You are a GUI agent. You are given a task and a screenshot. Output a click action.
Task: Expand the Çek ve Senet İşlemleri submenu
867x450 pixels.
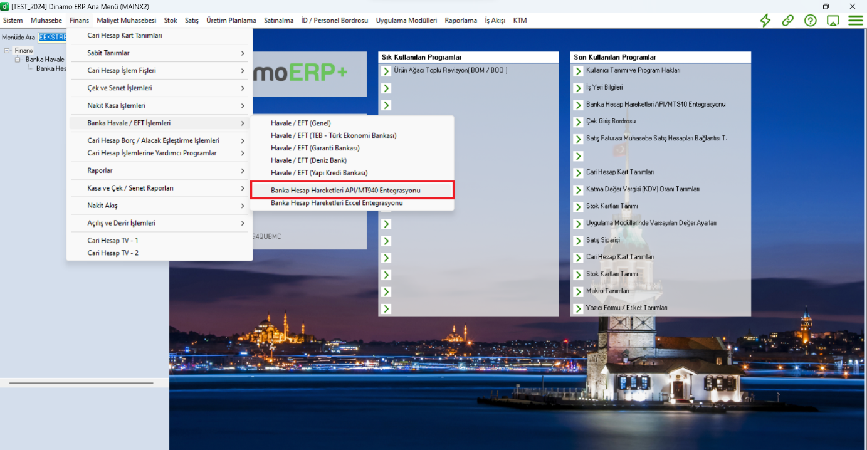tap(160, 88)
